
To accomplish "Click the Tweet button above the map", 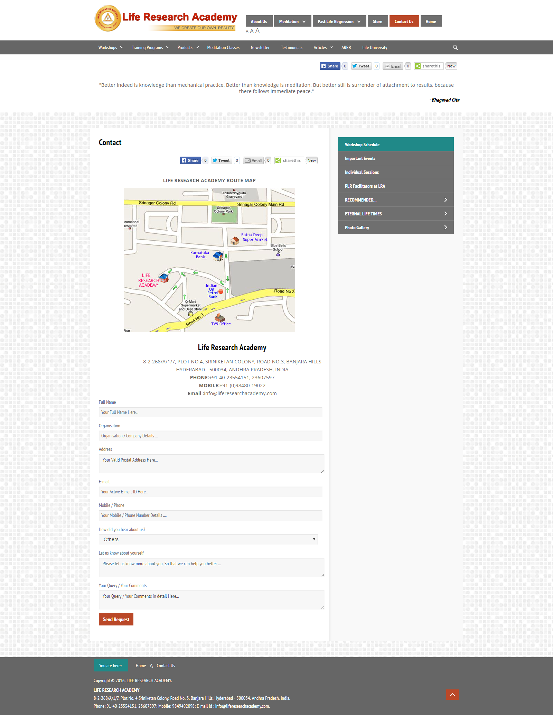I will (221, 160).
